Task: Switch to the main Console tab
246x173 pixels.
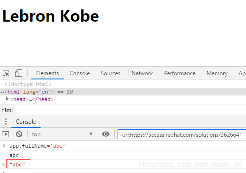Action: 80,73
